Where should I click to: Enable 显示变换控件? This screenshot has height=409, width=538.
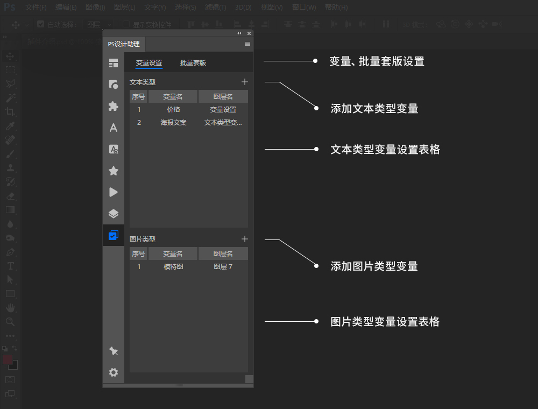pyautogui.click(x=125, y=24)
